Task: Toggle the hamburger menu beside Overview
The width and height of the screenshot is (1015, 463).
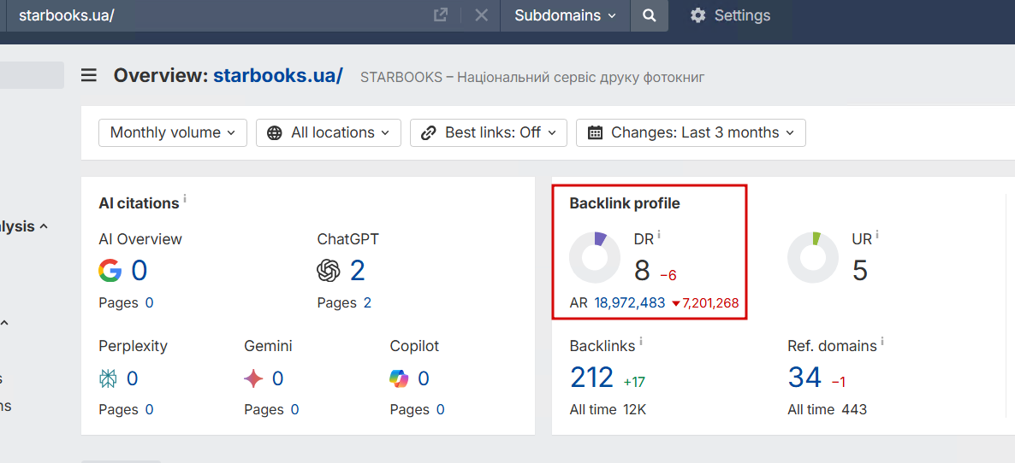Action: [89, 75]
